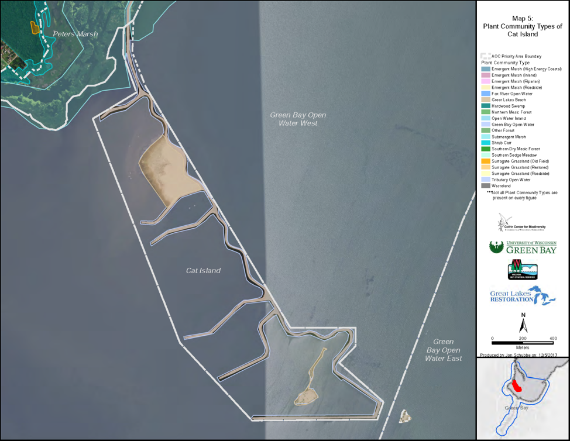Click the 'Southern Sedge Meadow' legend label

pos(514,155)
